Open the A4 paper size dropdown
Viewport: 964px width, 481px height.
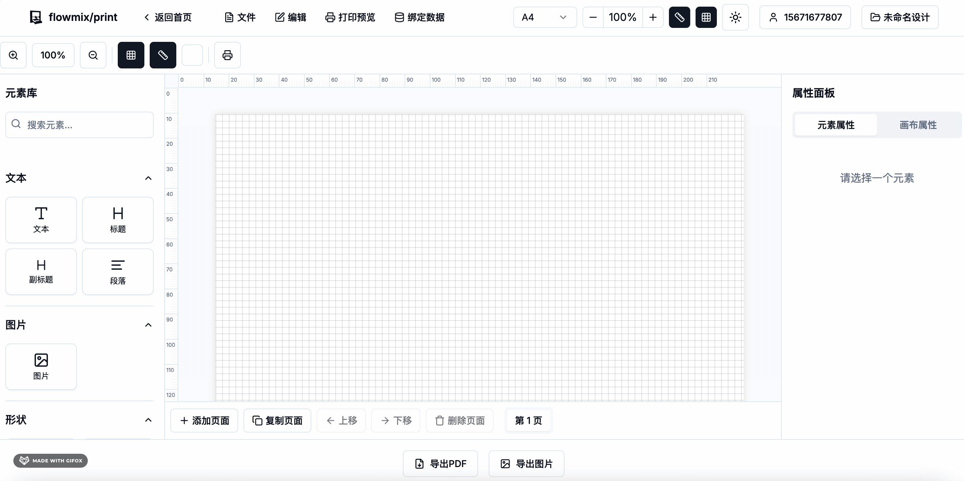tap(545, 17)
